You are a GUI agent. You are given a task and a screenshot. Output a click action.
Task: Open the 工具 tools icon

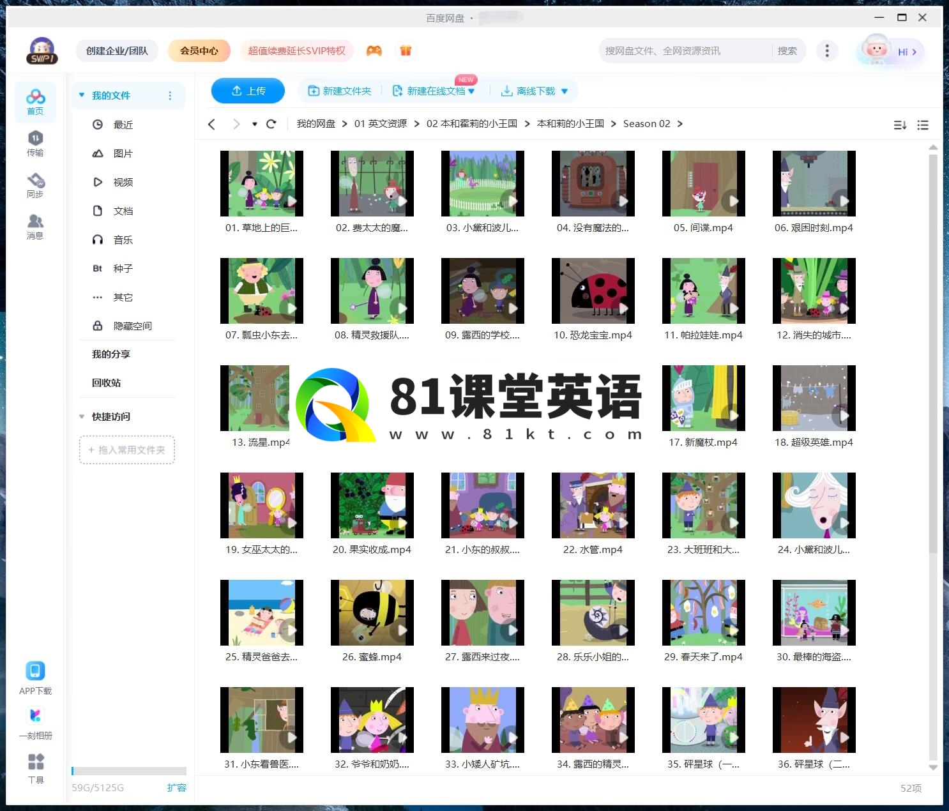coord(36,768)
